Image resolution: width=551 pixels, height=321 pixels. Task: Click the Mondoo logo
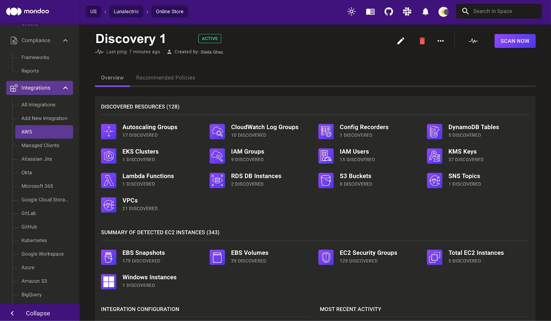pos(28,11)
